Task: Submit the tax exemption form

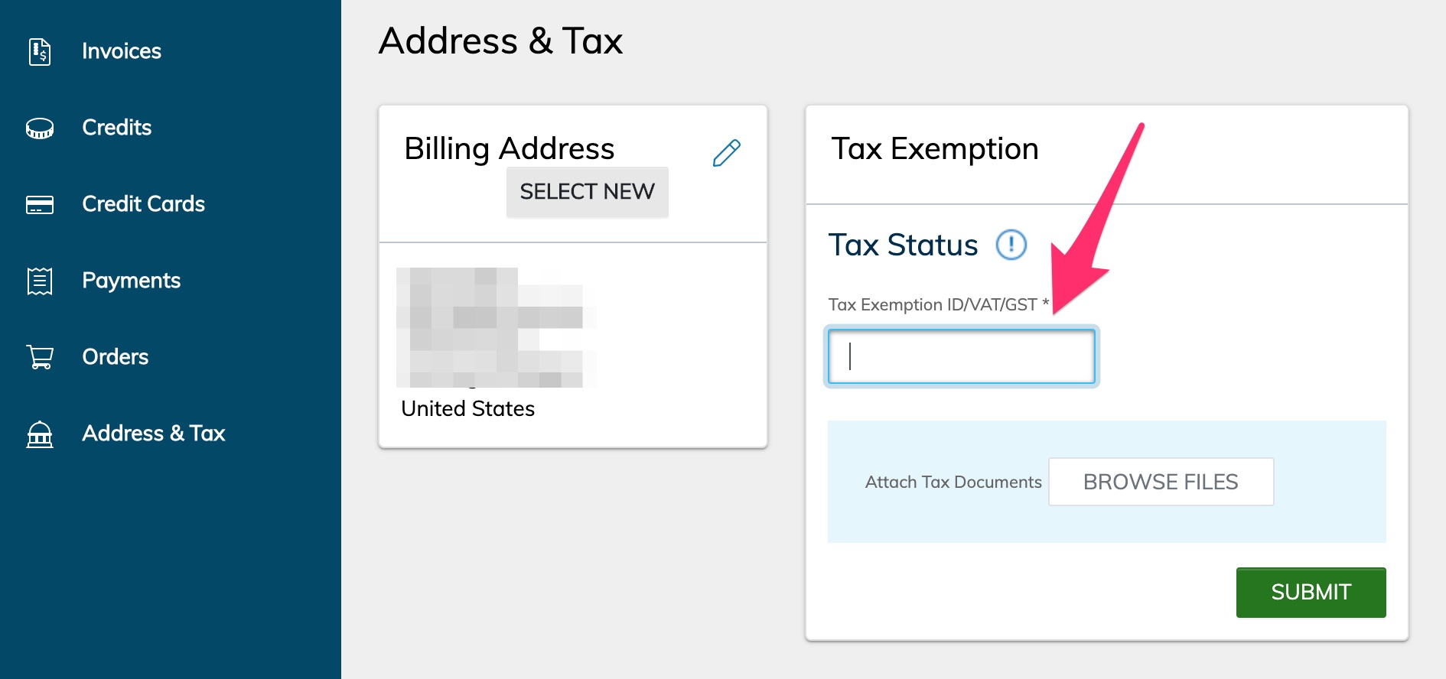Action: click(1310, 592)
